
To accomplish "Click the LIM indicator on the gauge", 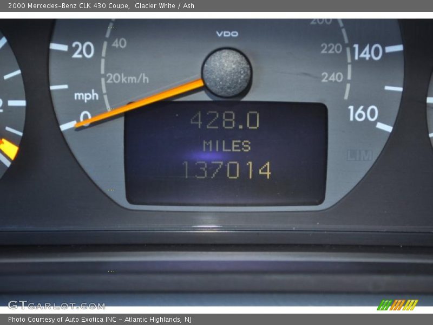I will (x=360, y=155).
